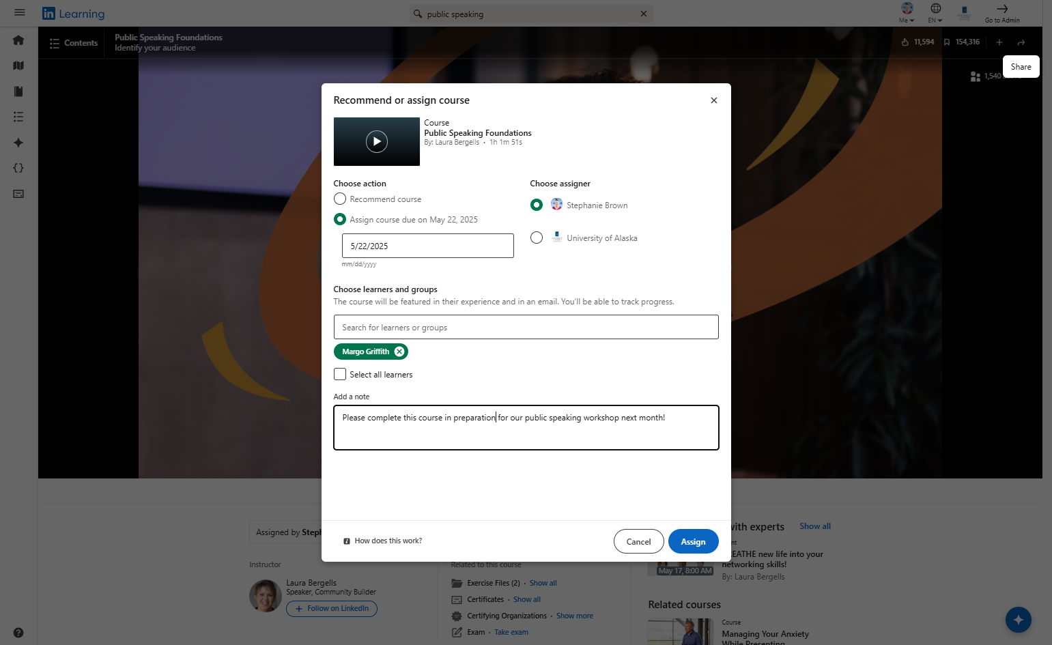1052x645 pixels.
Task: Clear the public speaking search query
Action: tap(643, 14)
